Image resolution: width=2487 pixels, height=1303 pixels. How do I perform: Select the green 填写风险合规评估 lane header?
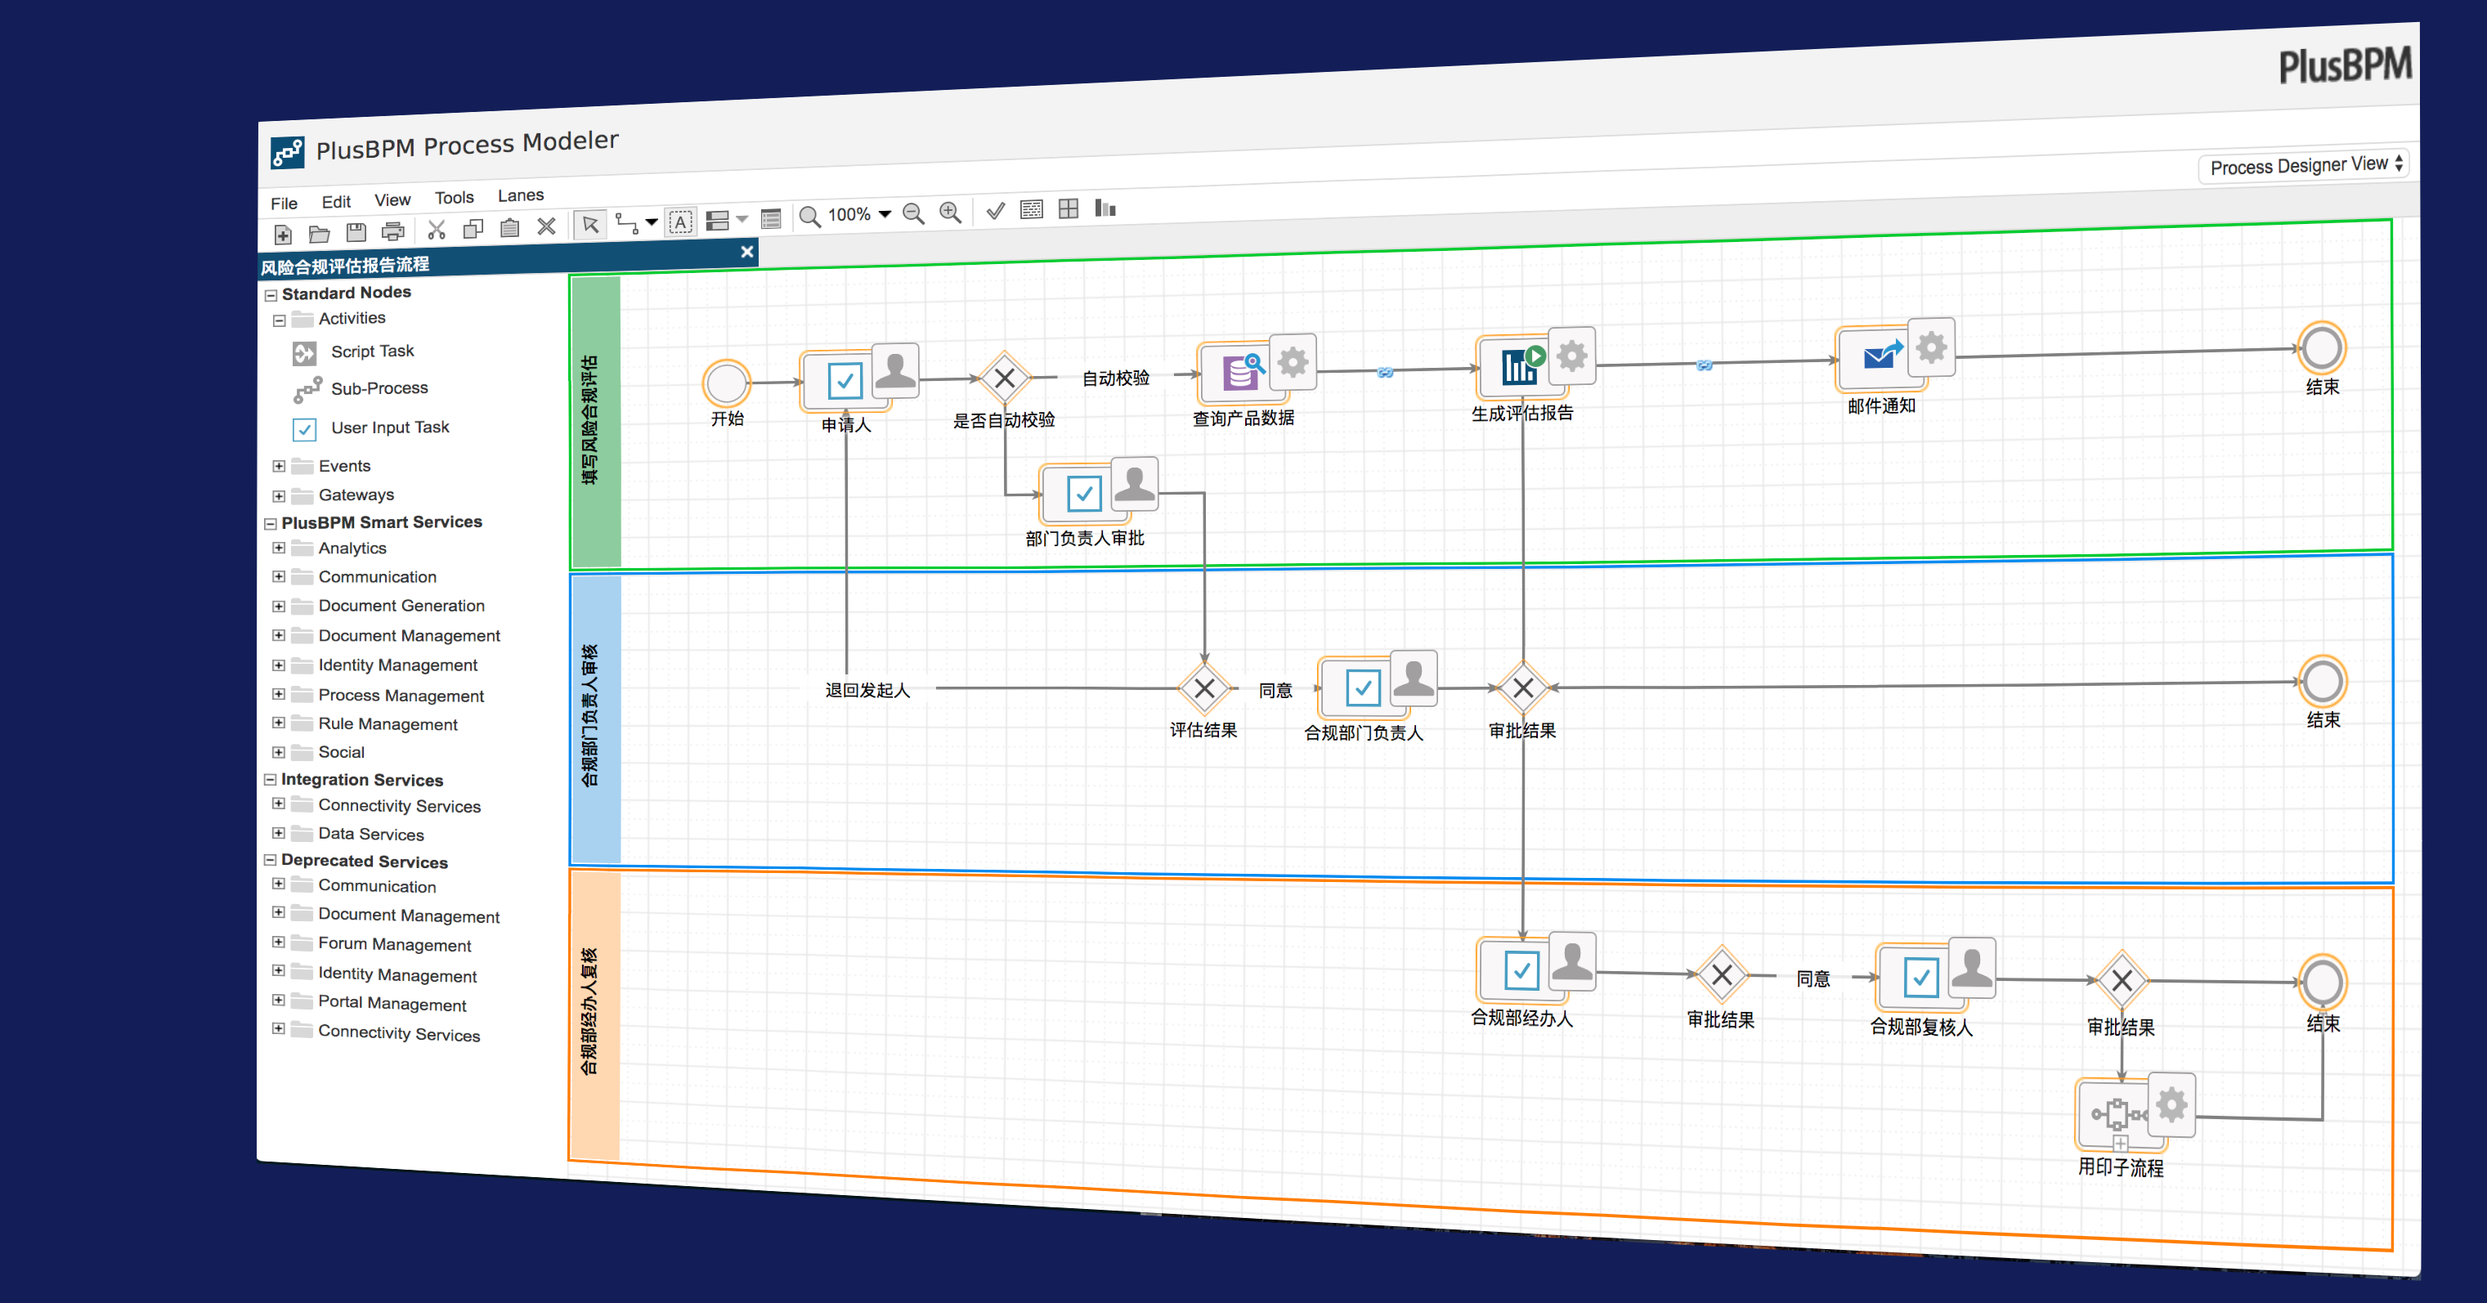coord(597,421)
